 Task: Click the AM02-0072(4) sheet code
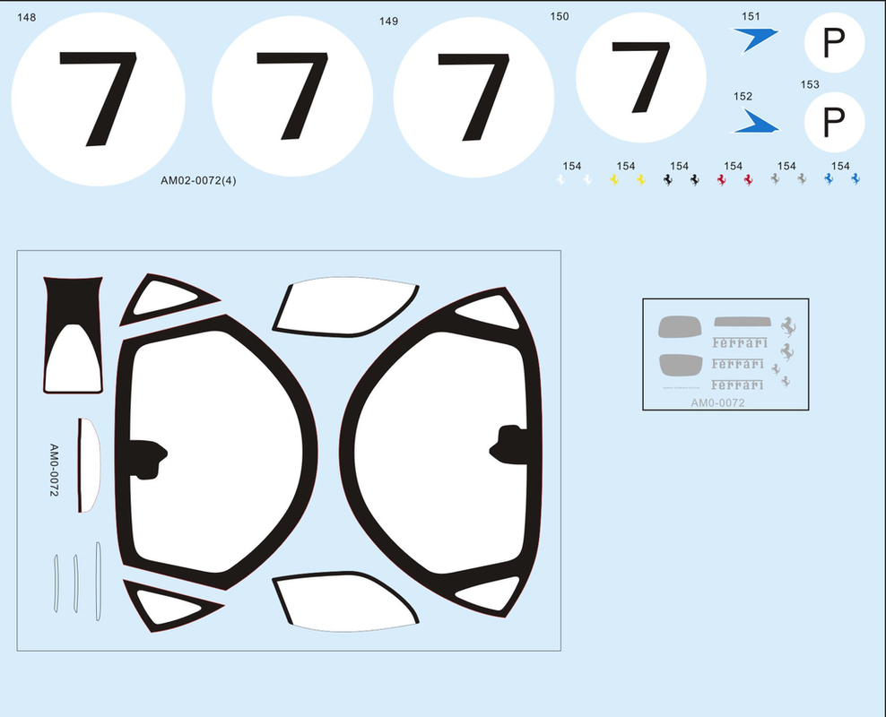click(x=198, y=181)
